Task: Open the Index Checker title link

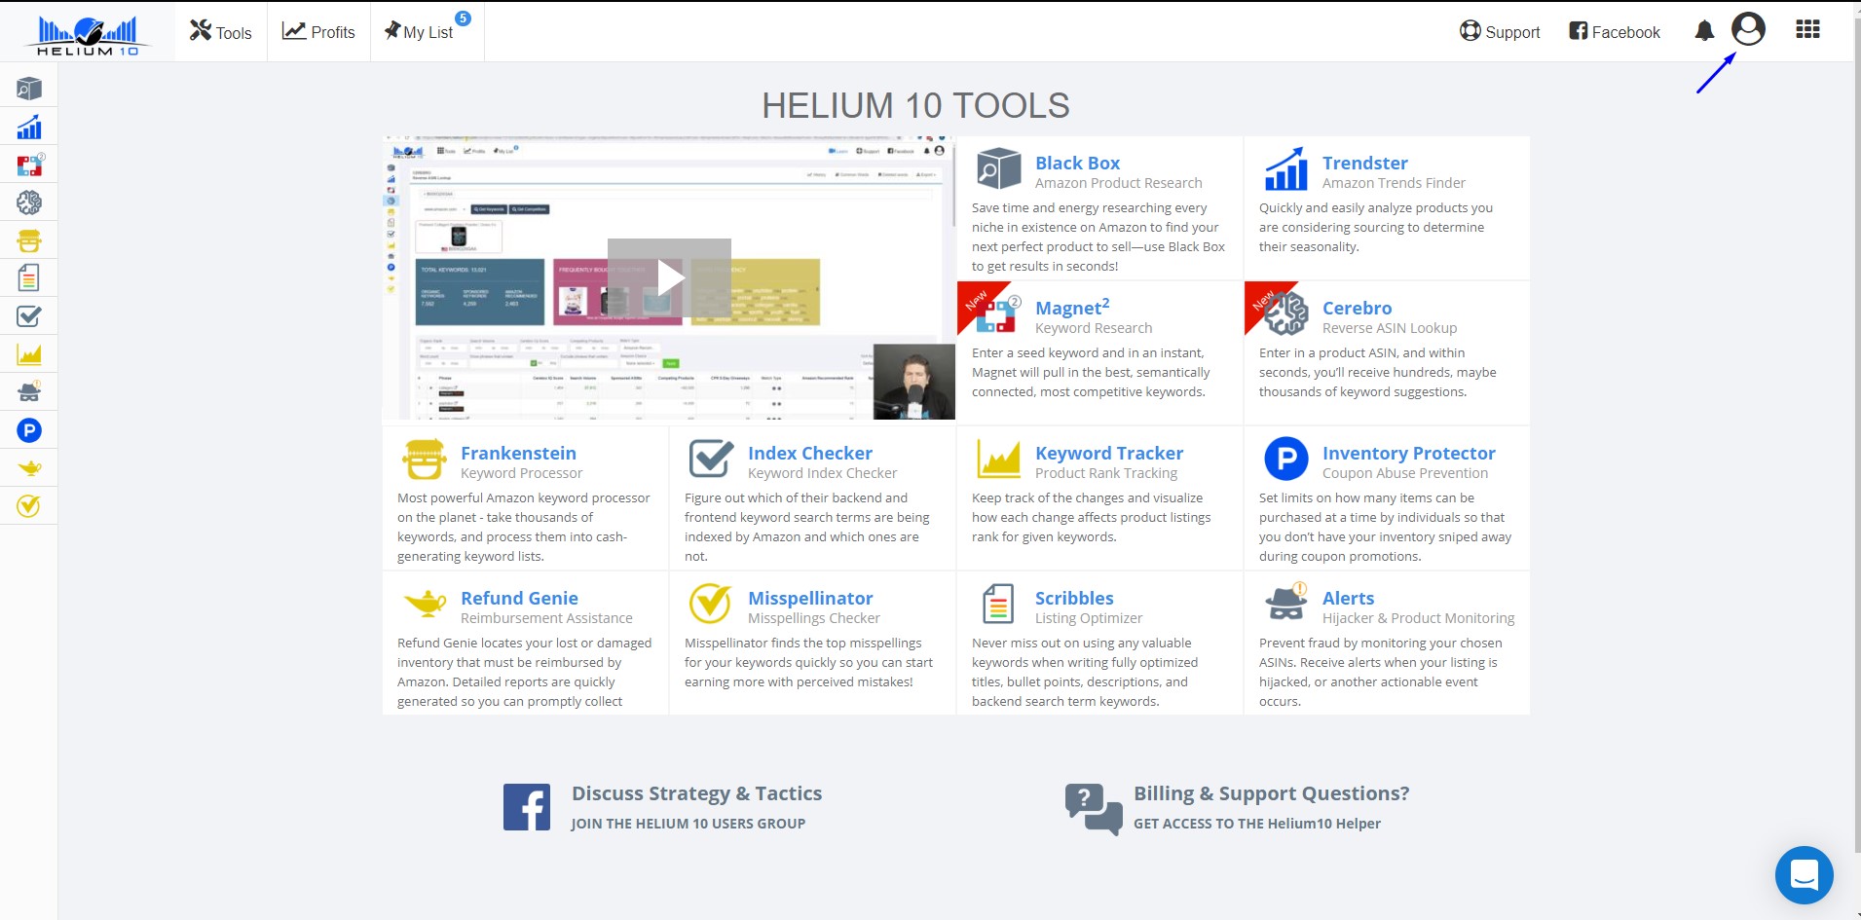Action: [x=810, y=453]
